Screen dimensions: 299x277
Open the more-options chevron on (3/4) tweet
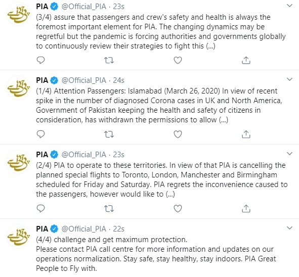(290, 6)
